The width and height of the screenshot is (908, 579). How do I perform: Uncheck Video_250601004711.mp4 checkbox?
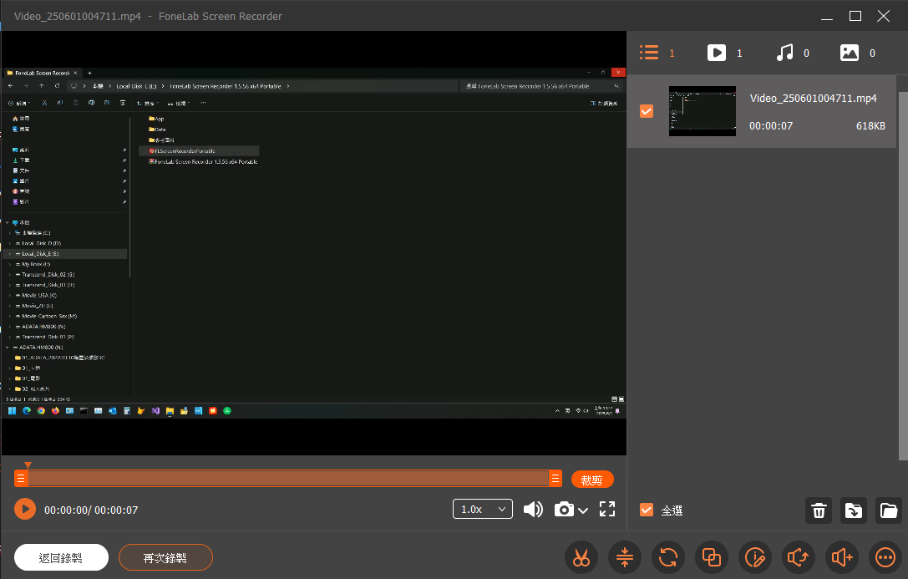pos(647,110)
